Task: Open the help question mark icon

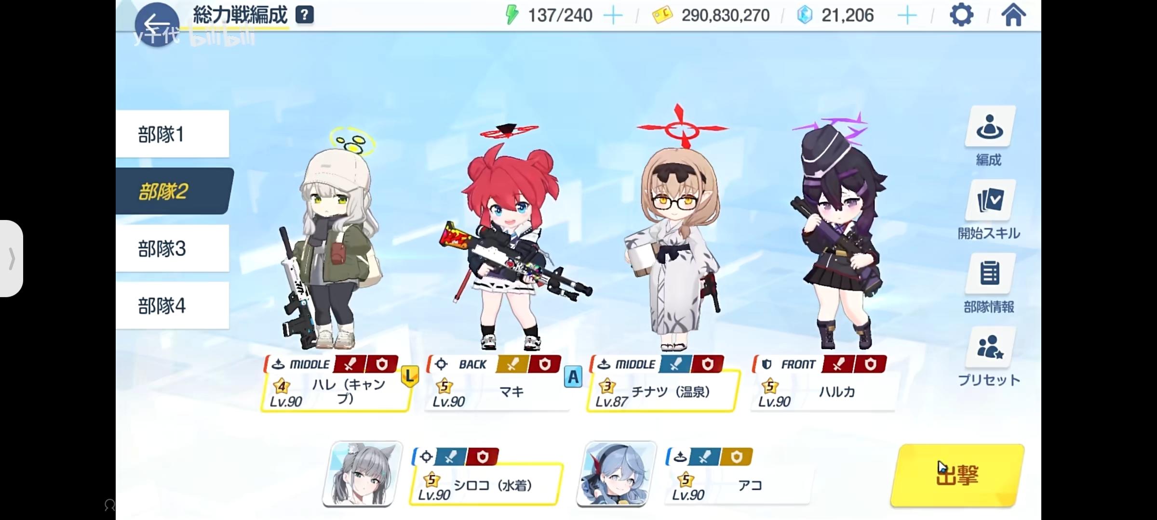Action: tap(305, 15)
